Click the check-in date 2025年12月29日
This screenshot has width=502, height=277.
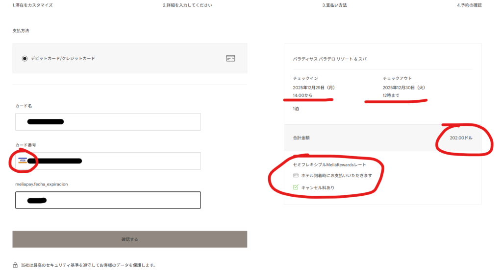pyautogui.click(x=313, y=88)
